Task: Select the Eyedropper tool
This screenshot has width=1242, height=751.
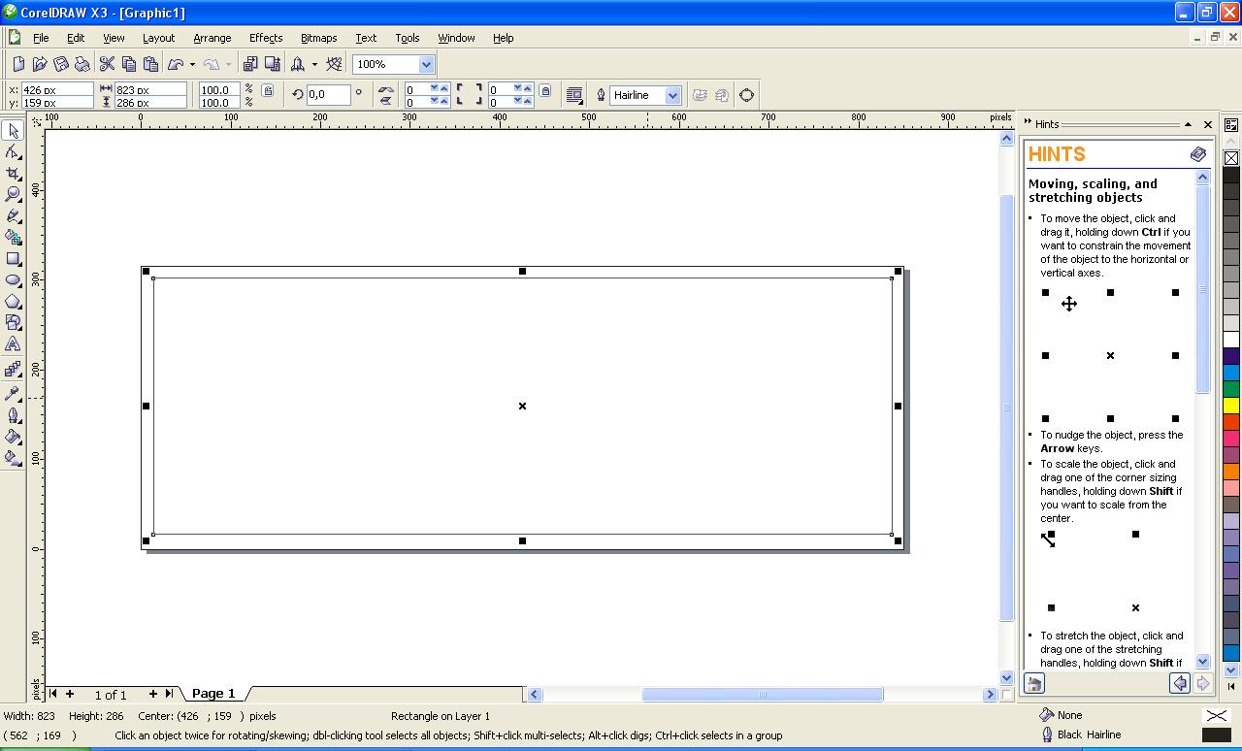Action: click(14, 393)
